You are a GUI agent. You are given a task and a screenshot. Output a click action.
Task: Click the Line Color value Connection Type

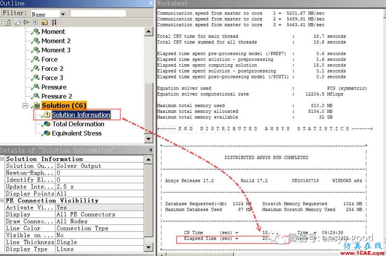[x=99, y=228]
